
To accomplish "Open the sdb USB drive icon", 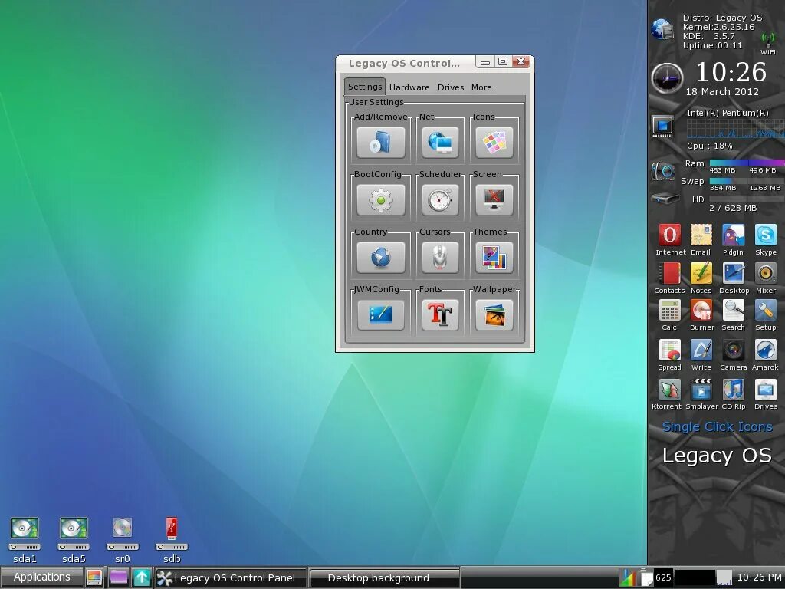I will [x=172, y=534].
